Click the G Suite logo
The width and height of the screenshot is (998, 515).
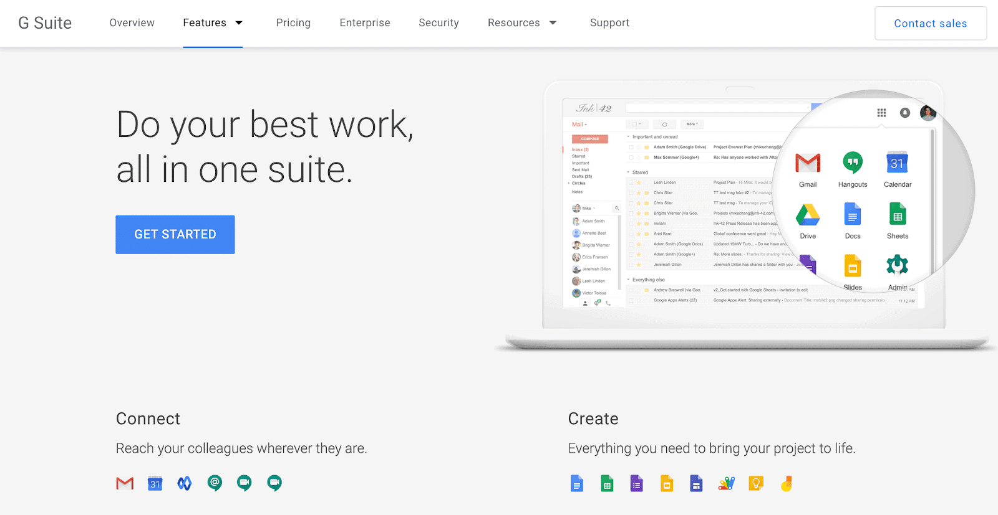(x=45, y=23)
